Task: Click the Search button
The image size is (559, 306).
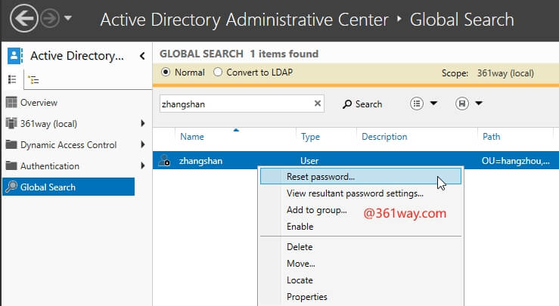Action: pyautogui.click(x=362, y=104)
